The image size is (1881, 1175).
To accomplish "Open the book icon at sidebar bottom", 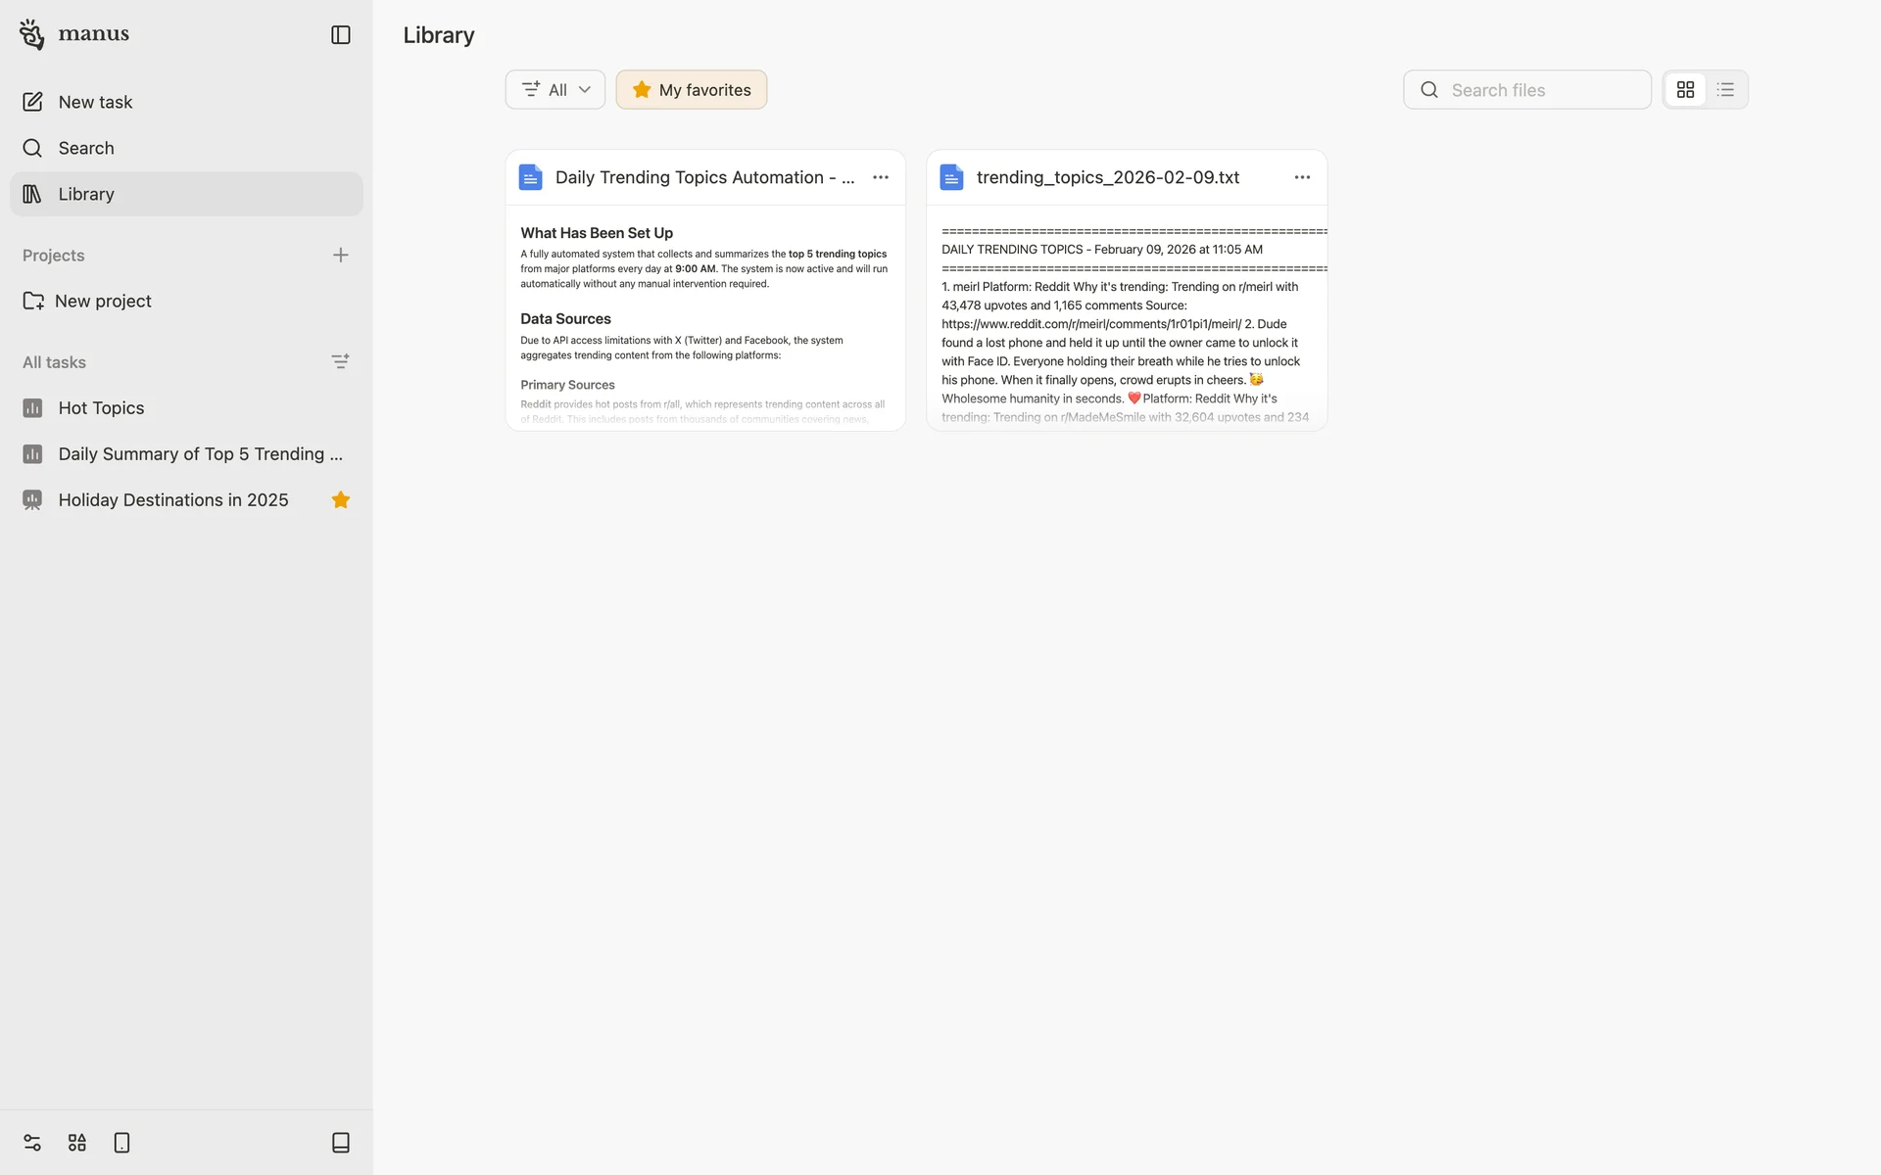I will click(340, 1143).
